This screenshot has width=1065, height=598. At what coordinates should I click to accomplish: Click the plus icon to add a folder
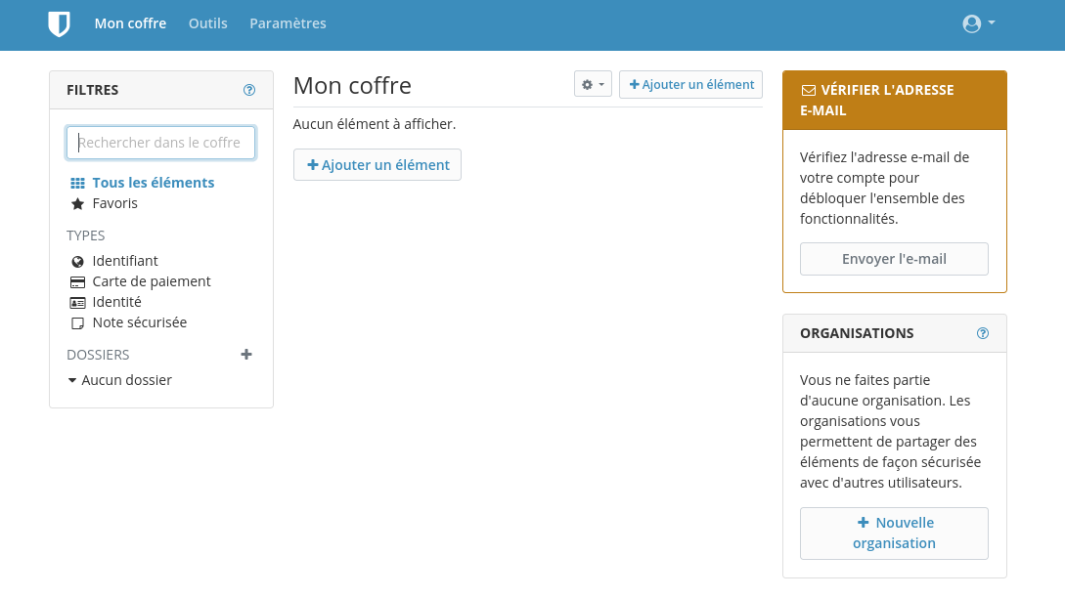(246, 355)
